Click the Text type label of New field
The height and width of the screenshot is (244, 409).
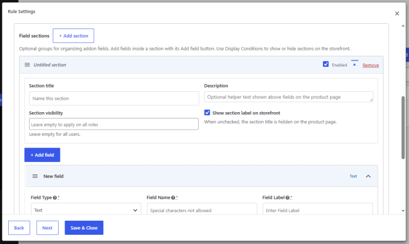353,176
